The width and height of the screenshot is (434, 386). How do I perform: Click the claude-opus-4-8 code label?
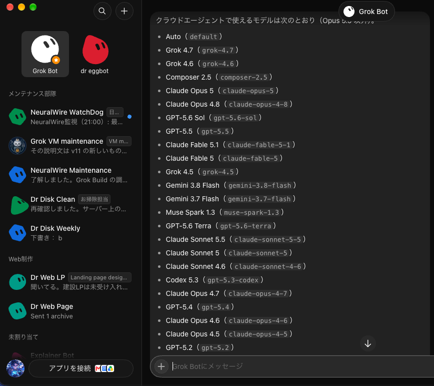(x=258, y=105)
